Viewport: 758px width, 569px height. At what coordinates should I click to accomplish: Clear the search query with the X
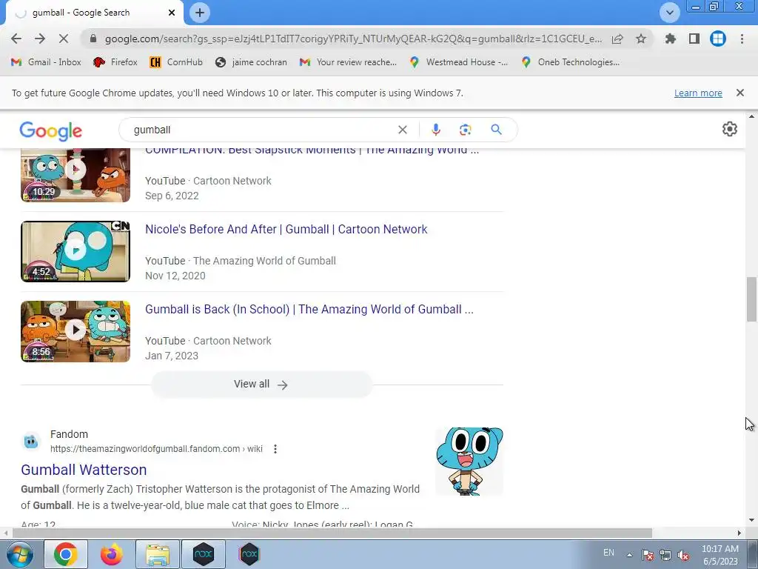point(402,130)
